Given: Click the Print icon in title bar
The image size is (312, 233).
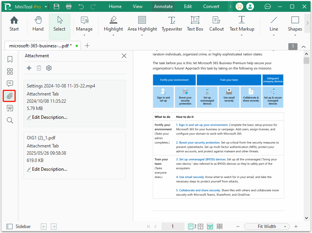Looking at the screenshot, I should click(x=69, y=6).
